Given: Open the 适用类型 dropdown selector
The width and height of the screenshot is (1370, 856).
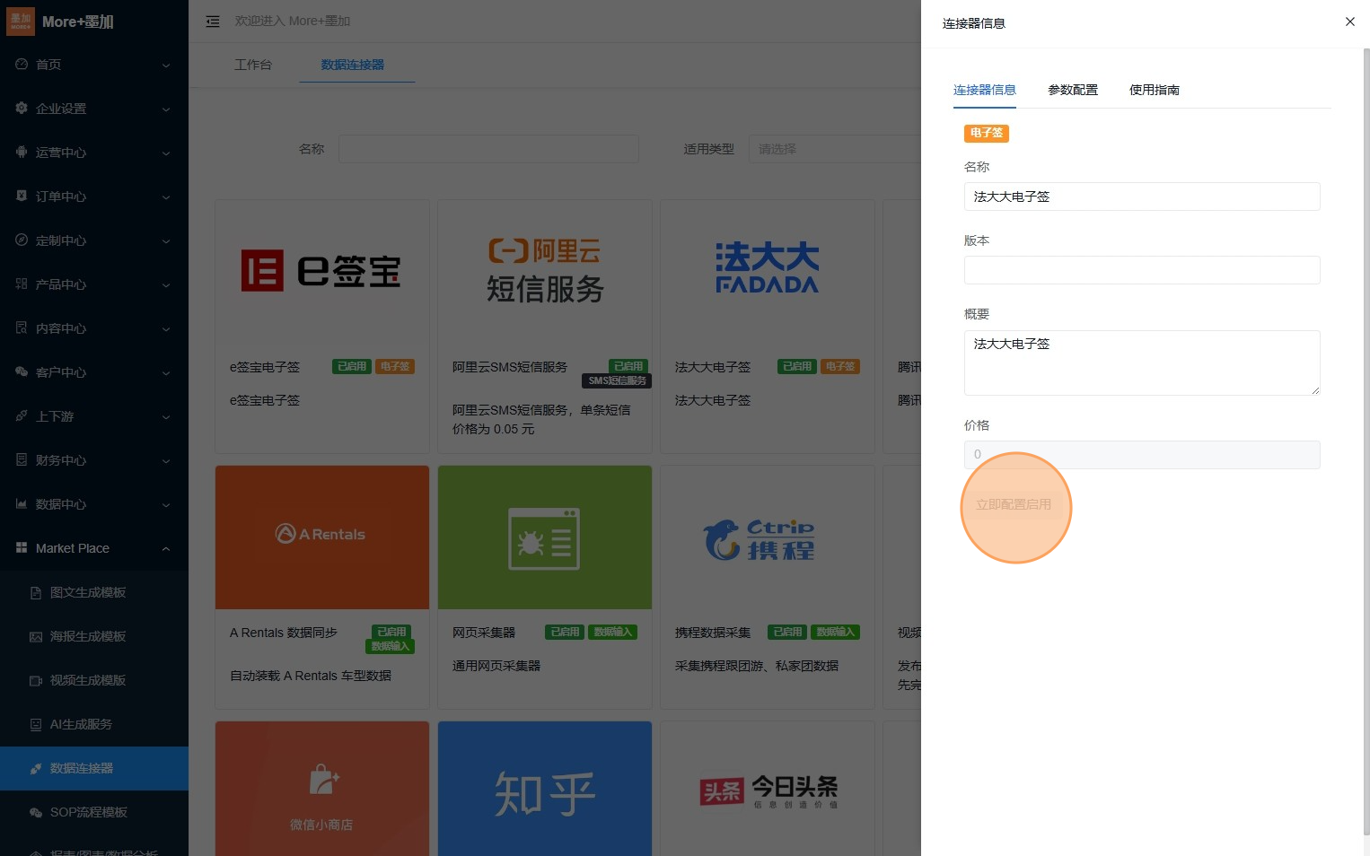Looking at the screenshot, I should (x=834, y=149).
